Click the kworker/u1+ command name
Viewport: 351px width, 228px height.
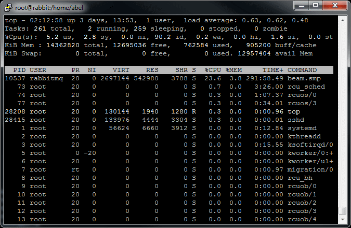(310, 161)
